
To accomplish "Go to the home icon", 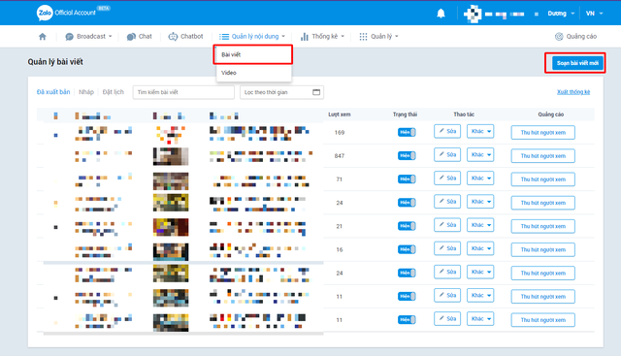I will pyautogui.click(x=43, y=37).
